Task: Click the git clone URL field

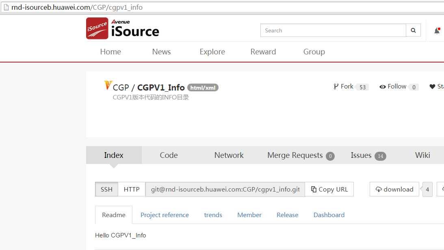Action: tap(225, 189)
